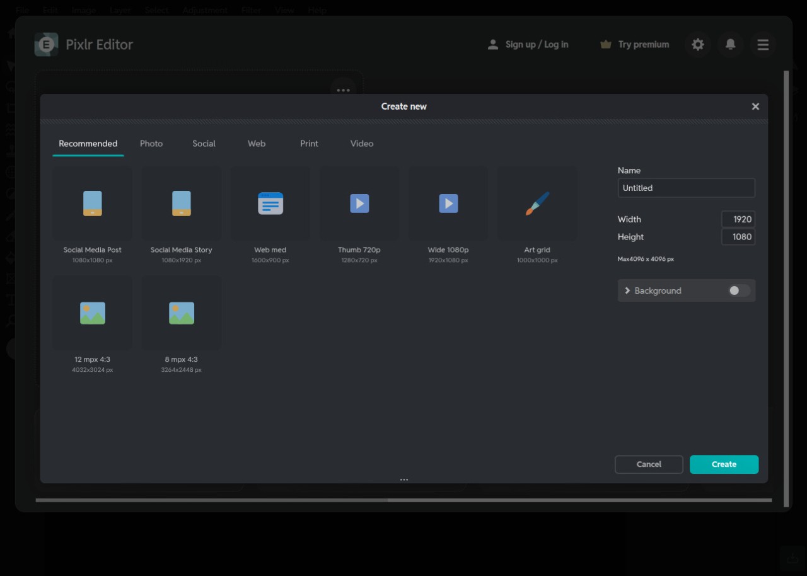Open settings with the gear icon

(x=697, y=45)
